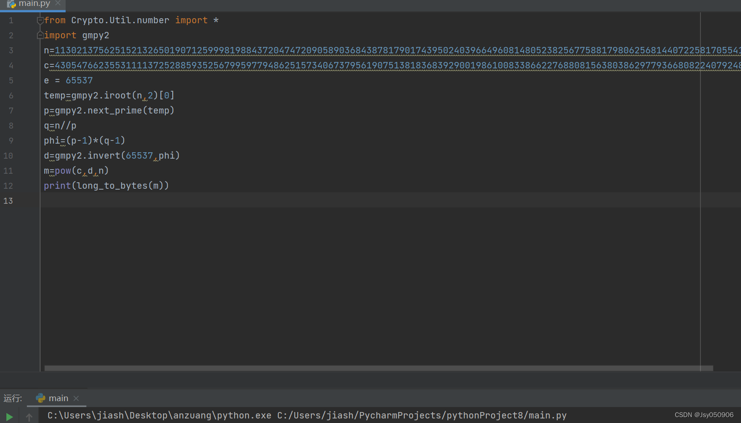Click line number 5 to select that line
The width and height of the screenshot is (741, 423).
click(x=11, y=80)
